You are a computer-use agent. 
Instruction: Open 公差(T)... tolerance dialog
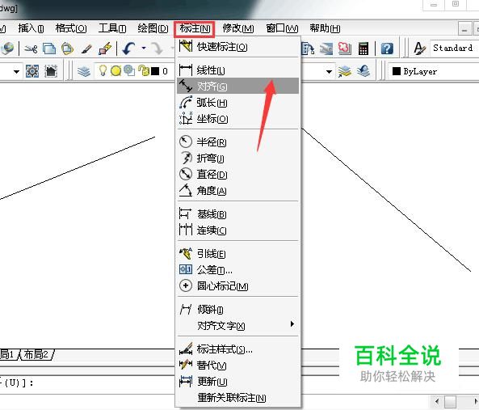click(238, 269)
